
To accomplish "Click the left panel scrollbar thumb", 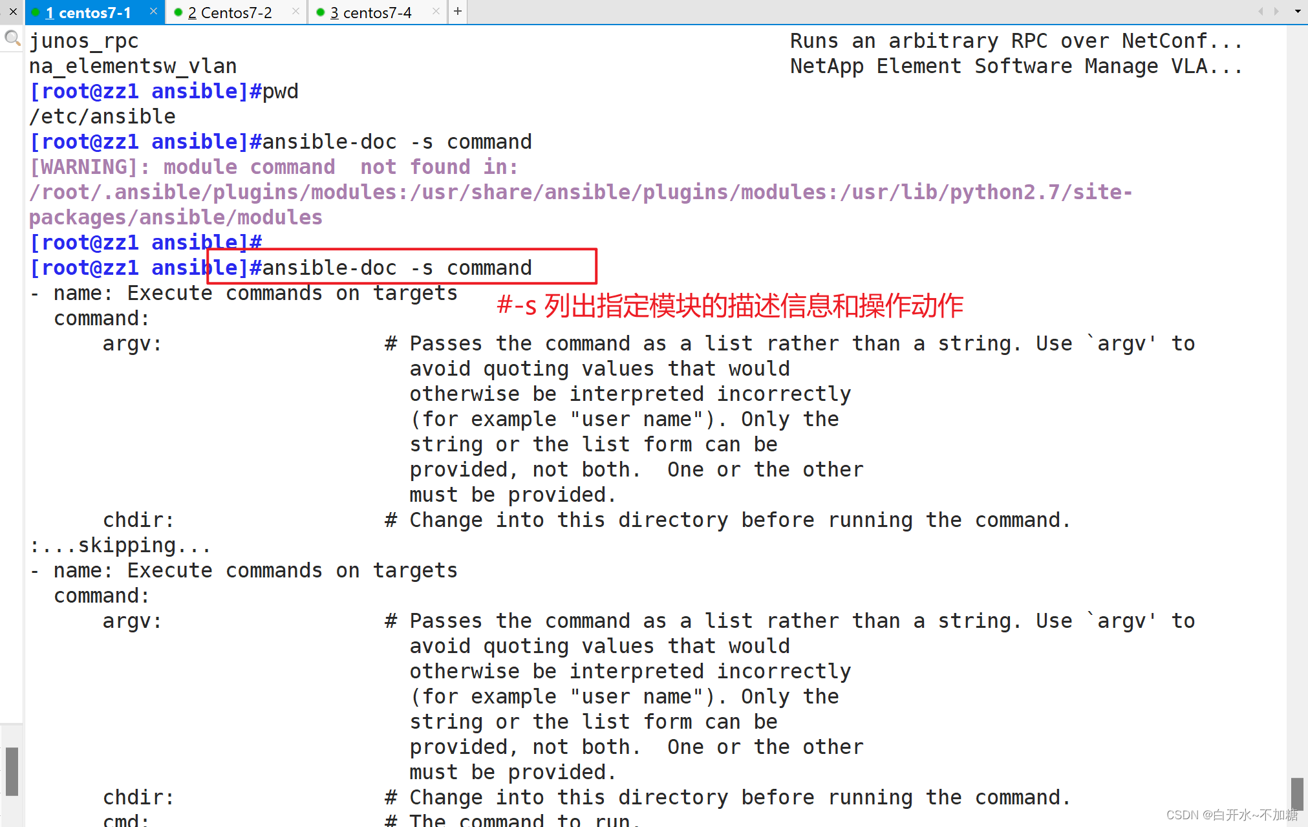I will point(12,771).
